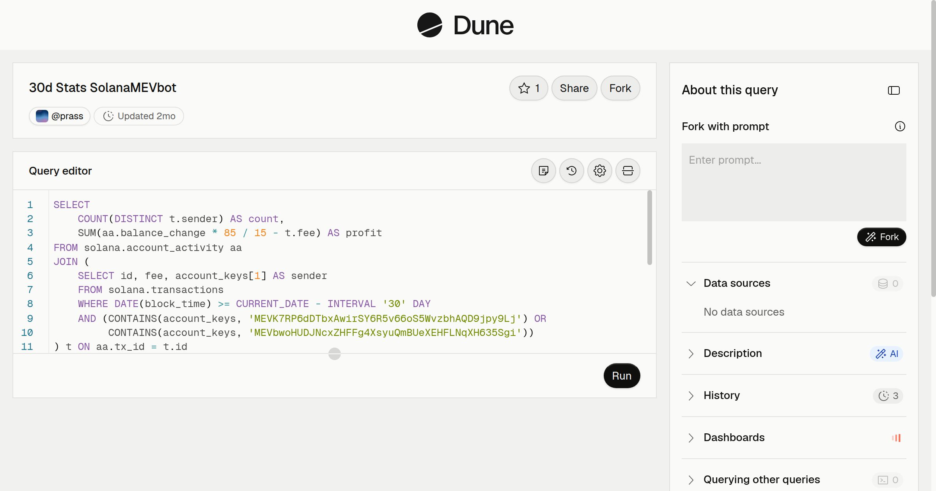Click the MEVbwoHUDJNcx address string
The width and height of the screenshot is (936, 491).
385,332
